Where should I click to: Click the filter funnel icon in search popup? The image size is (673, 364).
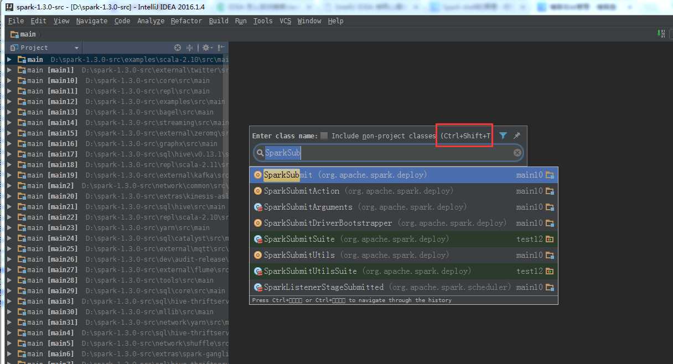pyautogui.click(x=503, y=136)
